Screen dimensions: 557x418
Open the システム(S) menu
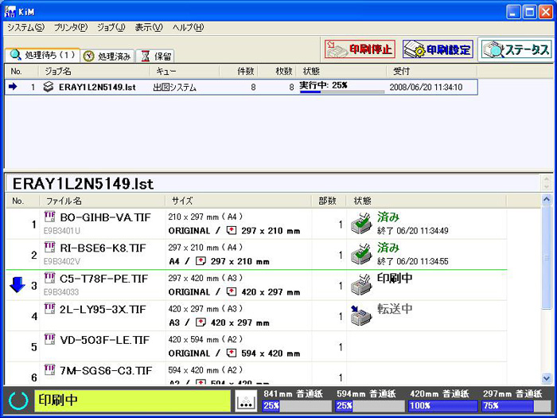coord(26,27)
